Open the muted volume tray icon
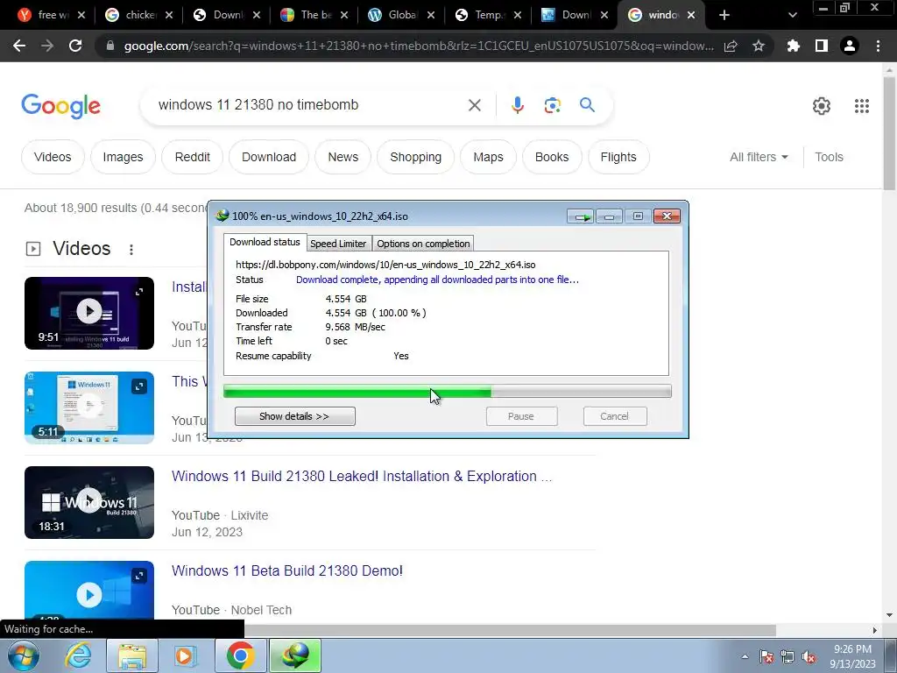The width and height of the screenshot is (897, 673). pos(809,656)
